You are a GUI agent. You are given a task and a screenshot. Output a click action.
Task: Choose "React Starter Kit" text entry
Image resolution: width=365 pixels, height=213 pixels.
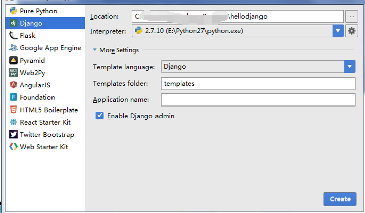coord(45,122)
